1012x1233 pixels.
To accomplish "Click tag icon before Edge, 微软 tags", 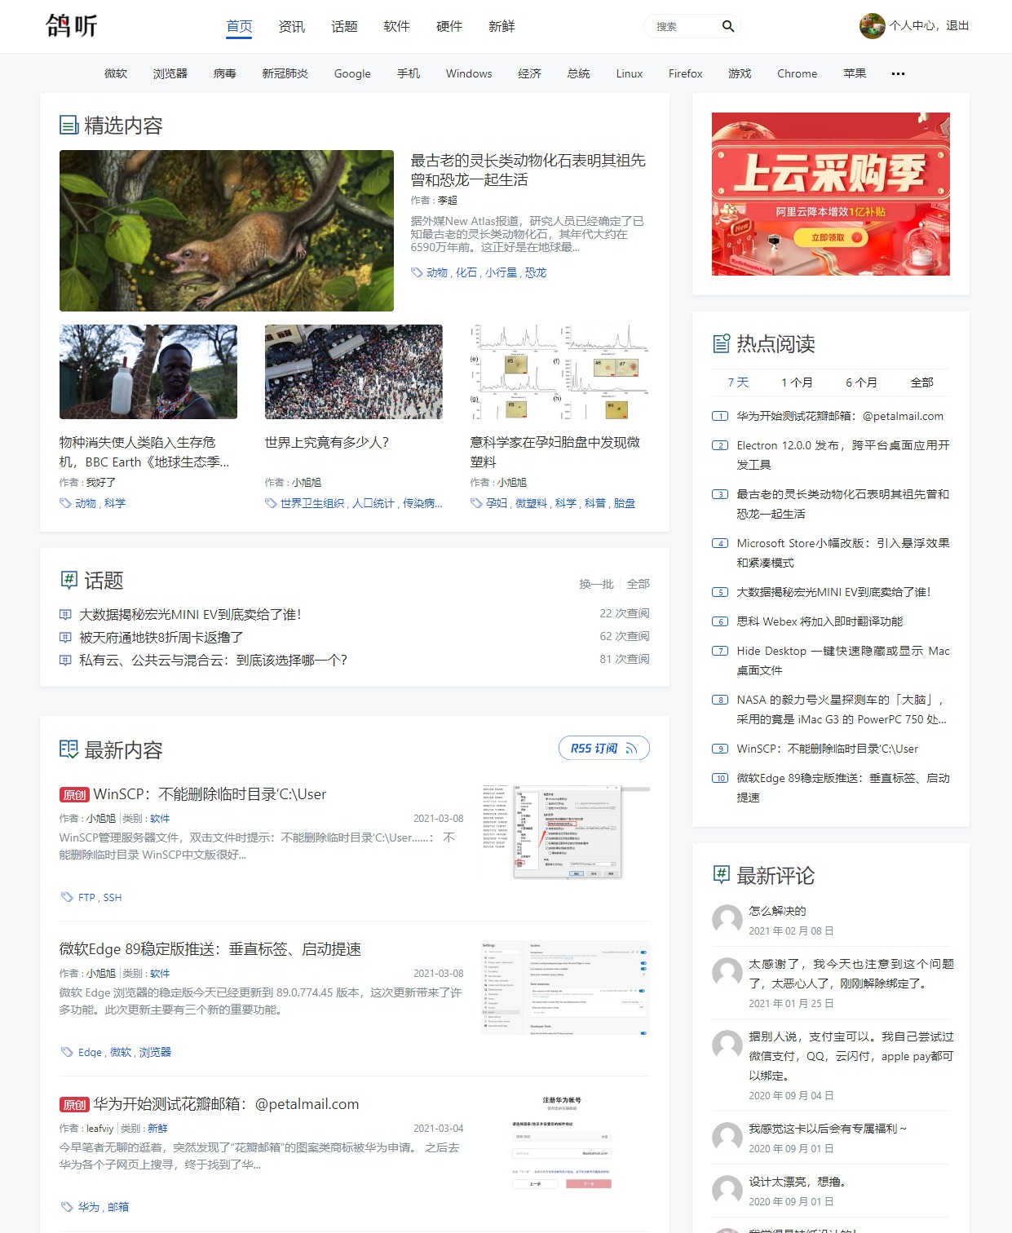I will [67, 1052].
